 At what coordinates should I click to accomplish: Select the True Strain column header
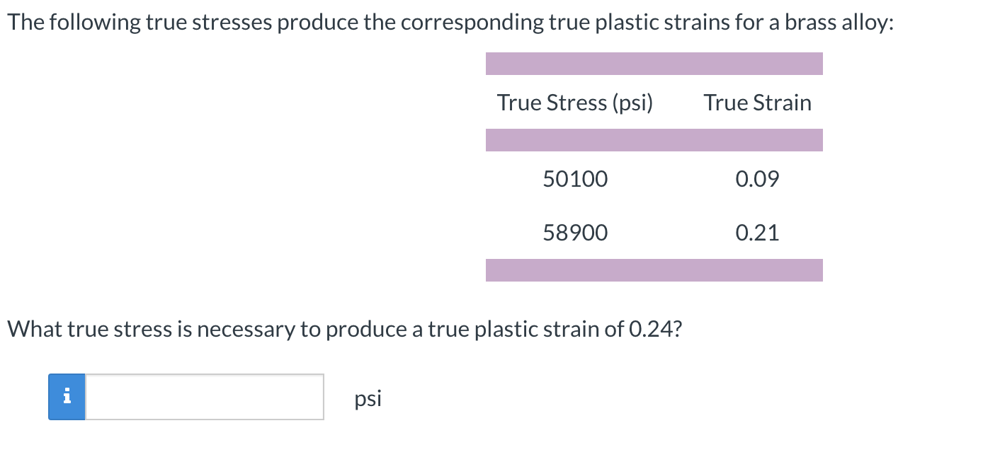(x=757, y=103)
